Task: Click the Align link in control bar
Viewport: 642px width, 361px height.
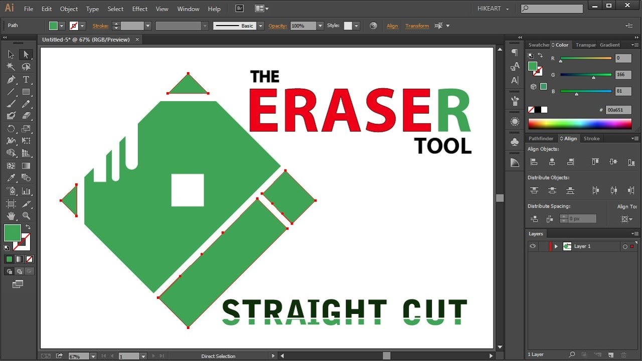Action: coord(392,26)
